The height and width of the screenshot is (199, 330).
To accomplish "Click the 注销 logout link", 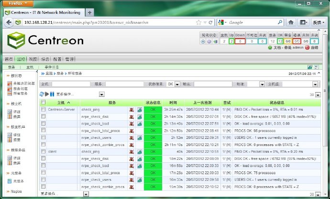I will pos(314,48).
